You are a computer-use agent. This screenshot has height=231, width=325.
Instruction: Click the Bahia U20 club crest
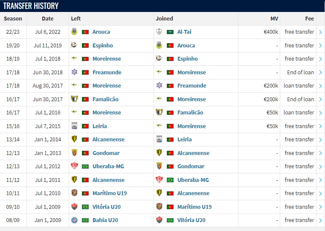[x=74, y=220]
